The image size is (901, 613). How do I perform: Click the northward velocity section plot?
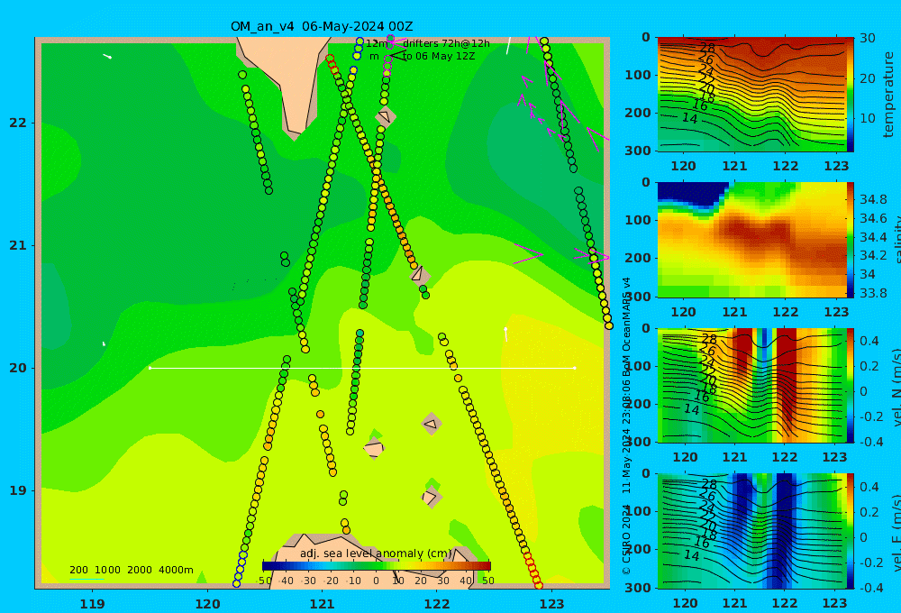coord(751,385)
